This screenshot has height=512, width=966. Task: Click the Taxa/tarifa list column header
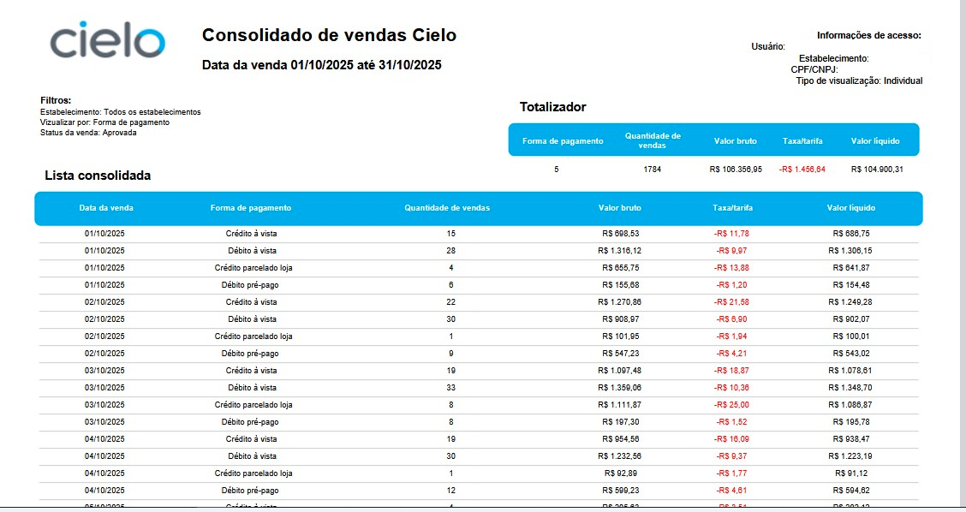click(732, 208)
